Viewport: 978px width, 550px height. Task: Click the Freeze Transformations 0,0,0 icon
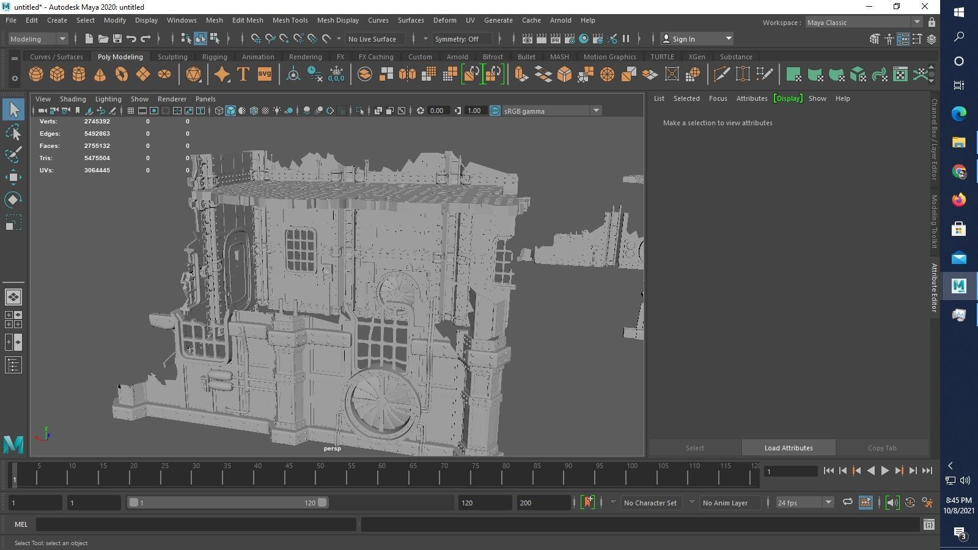(x=336, y=75)
